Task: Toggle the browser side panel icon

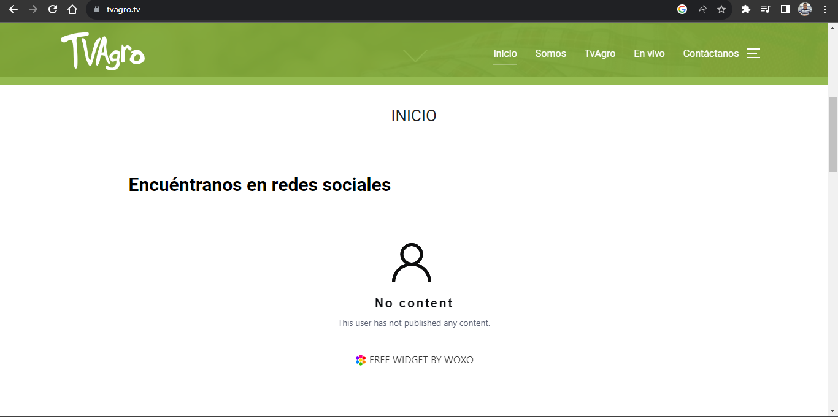Action: (x=785, y=9)
